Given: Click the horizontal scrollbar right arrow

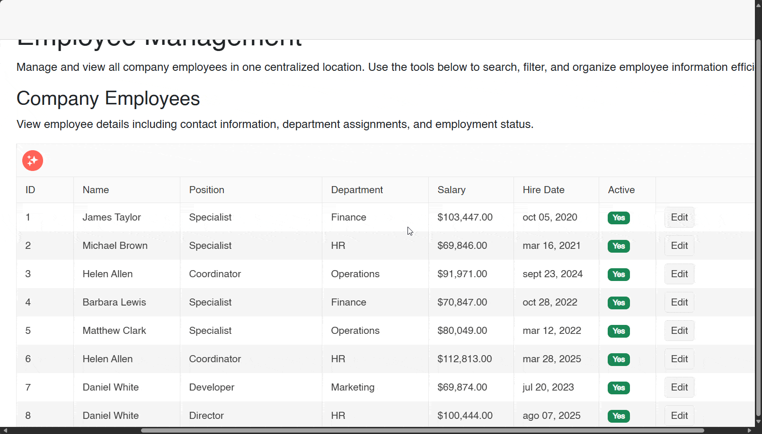Looking at the screenshot, I should pyautogui.click(x=749, y=430).
